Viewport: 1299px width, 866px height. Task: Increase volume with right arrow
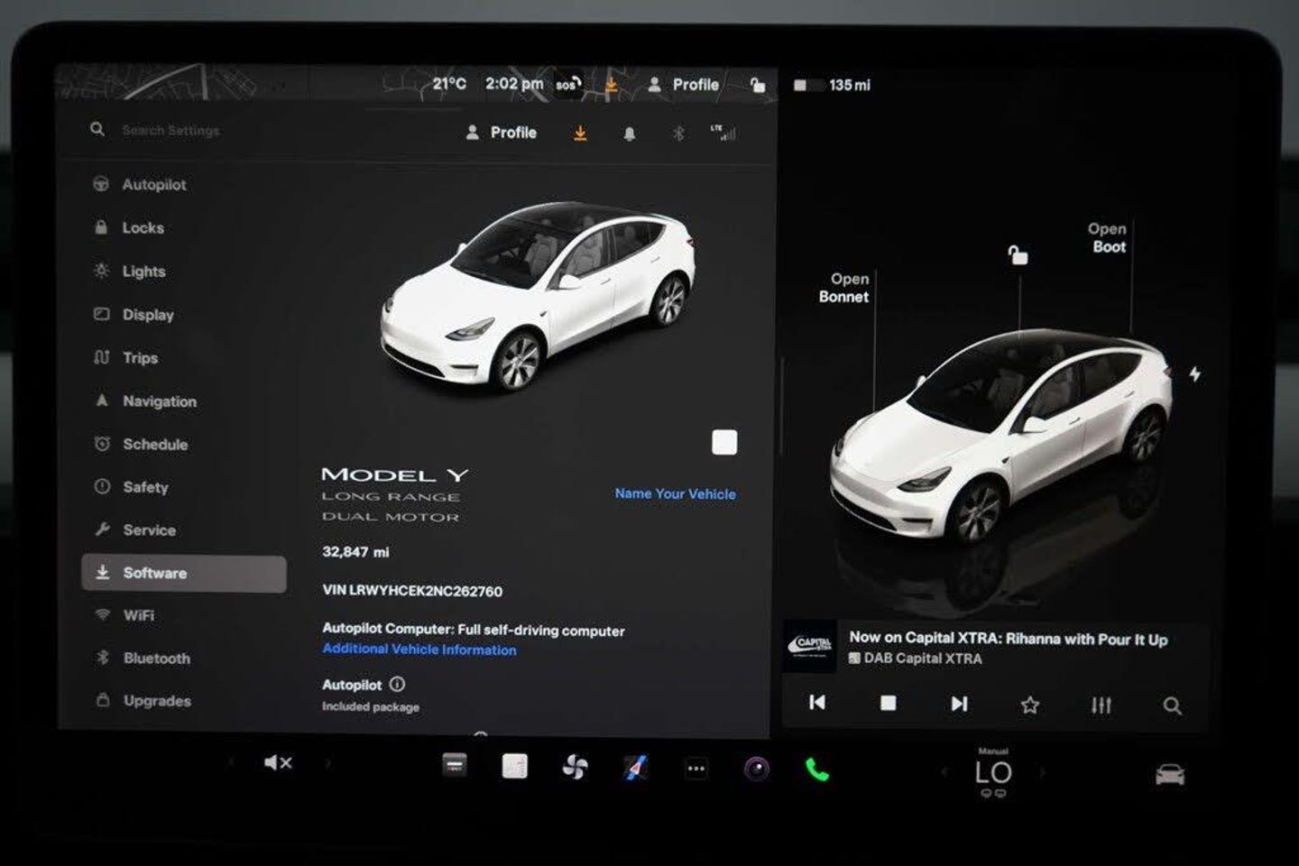coord(327,763)
